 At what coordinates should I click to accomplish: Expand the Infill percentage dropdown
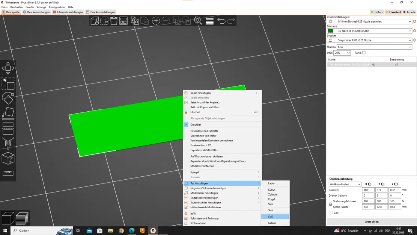(x=342, y=53)
